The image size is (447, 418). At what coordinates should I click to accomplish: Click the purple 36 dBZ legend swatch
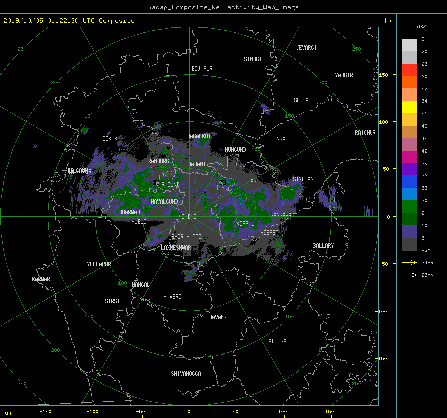coord(409,169)
